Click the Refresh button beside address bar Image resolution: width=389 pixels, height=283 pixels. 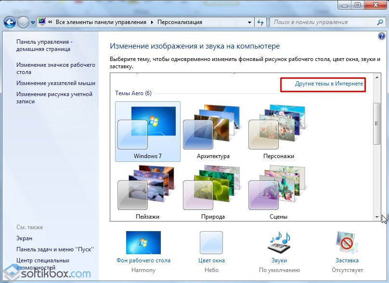[x=260, y=22]
